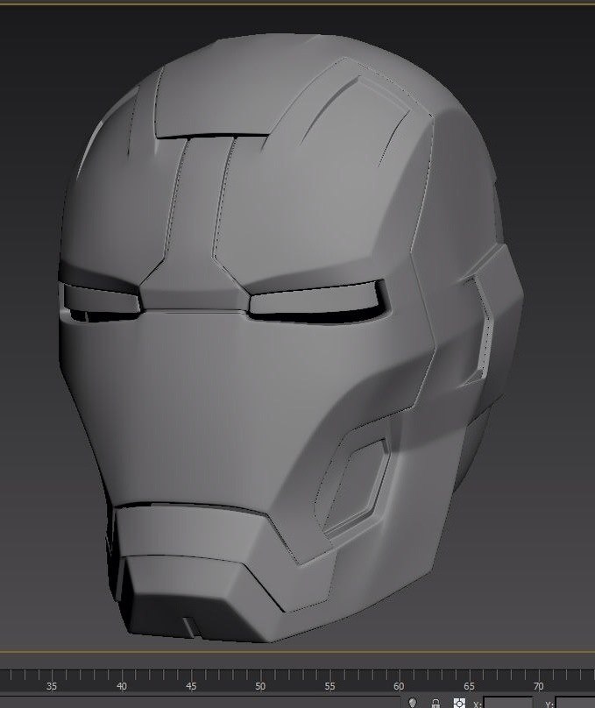Click the X coordinate input field
The image size is (595, 708).
[x=508, y=703]
